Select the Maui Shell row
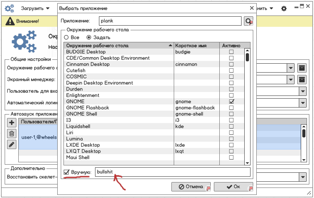The width and height of the screenshot is (314, 198). 154,157
